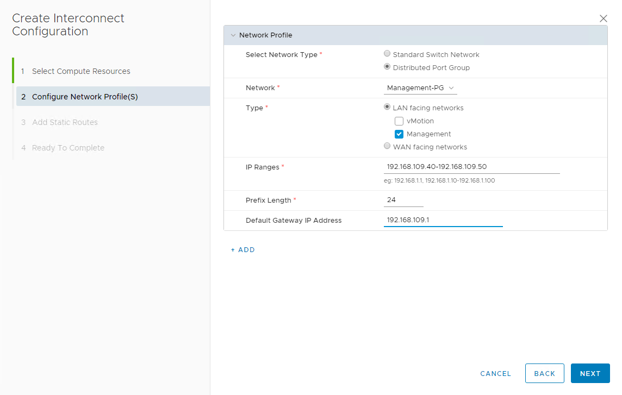Close the Create Interconnect Configuration dialog

(x=603, y=18)
